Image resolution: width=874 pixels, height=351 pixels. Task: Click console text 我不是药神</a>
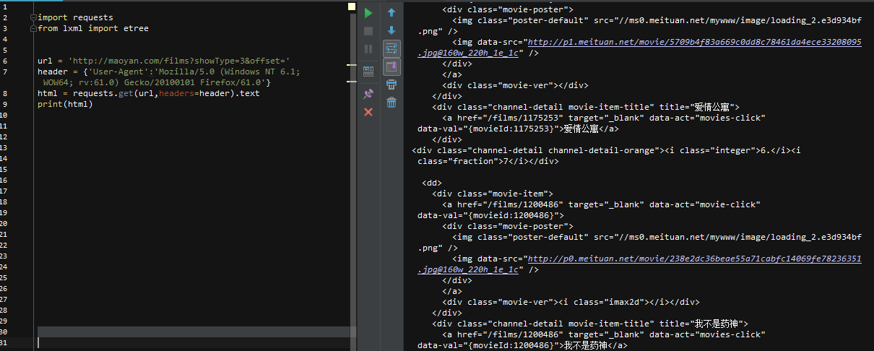[x=595, y=346]
